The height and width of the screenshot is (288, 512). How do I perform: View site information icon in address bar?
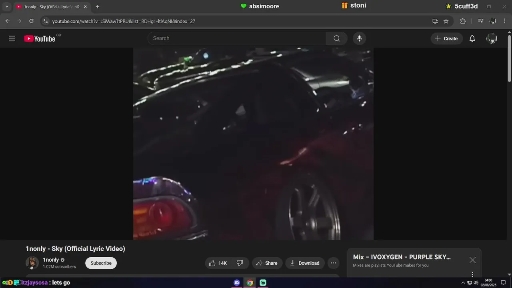[45, 21]
